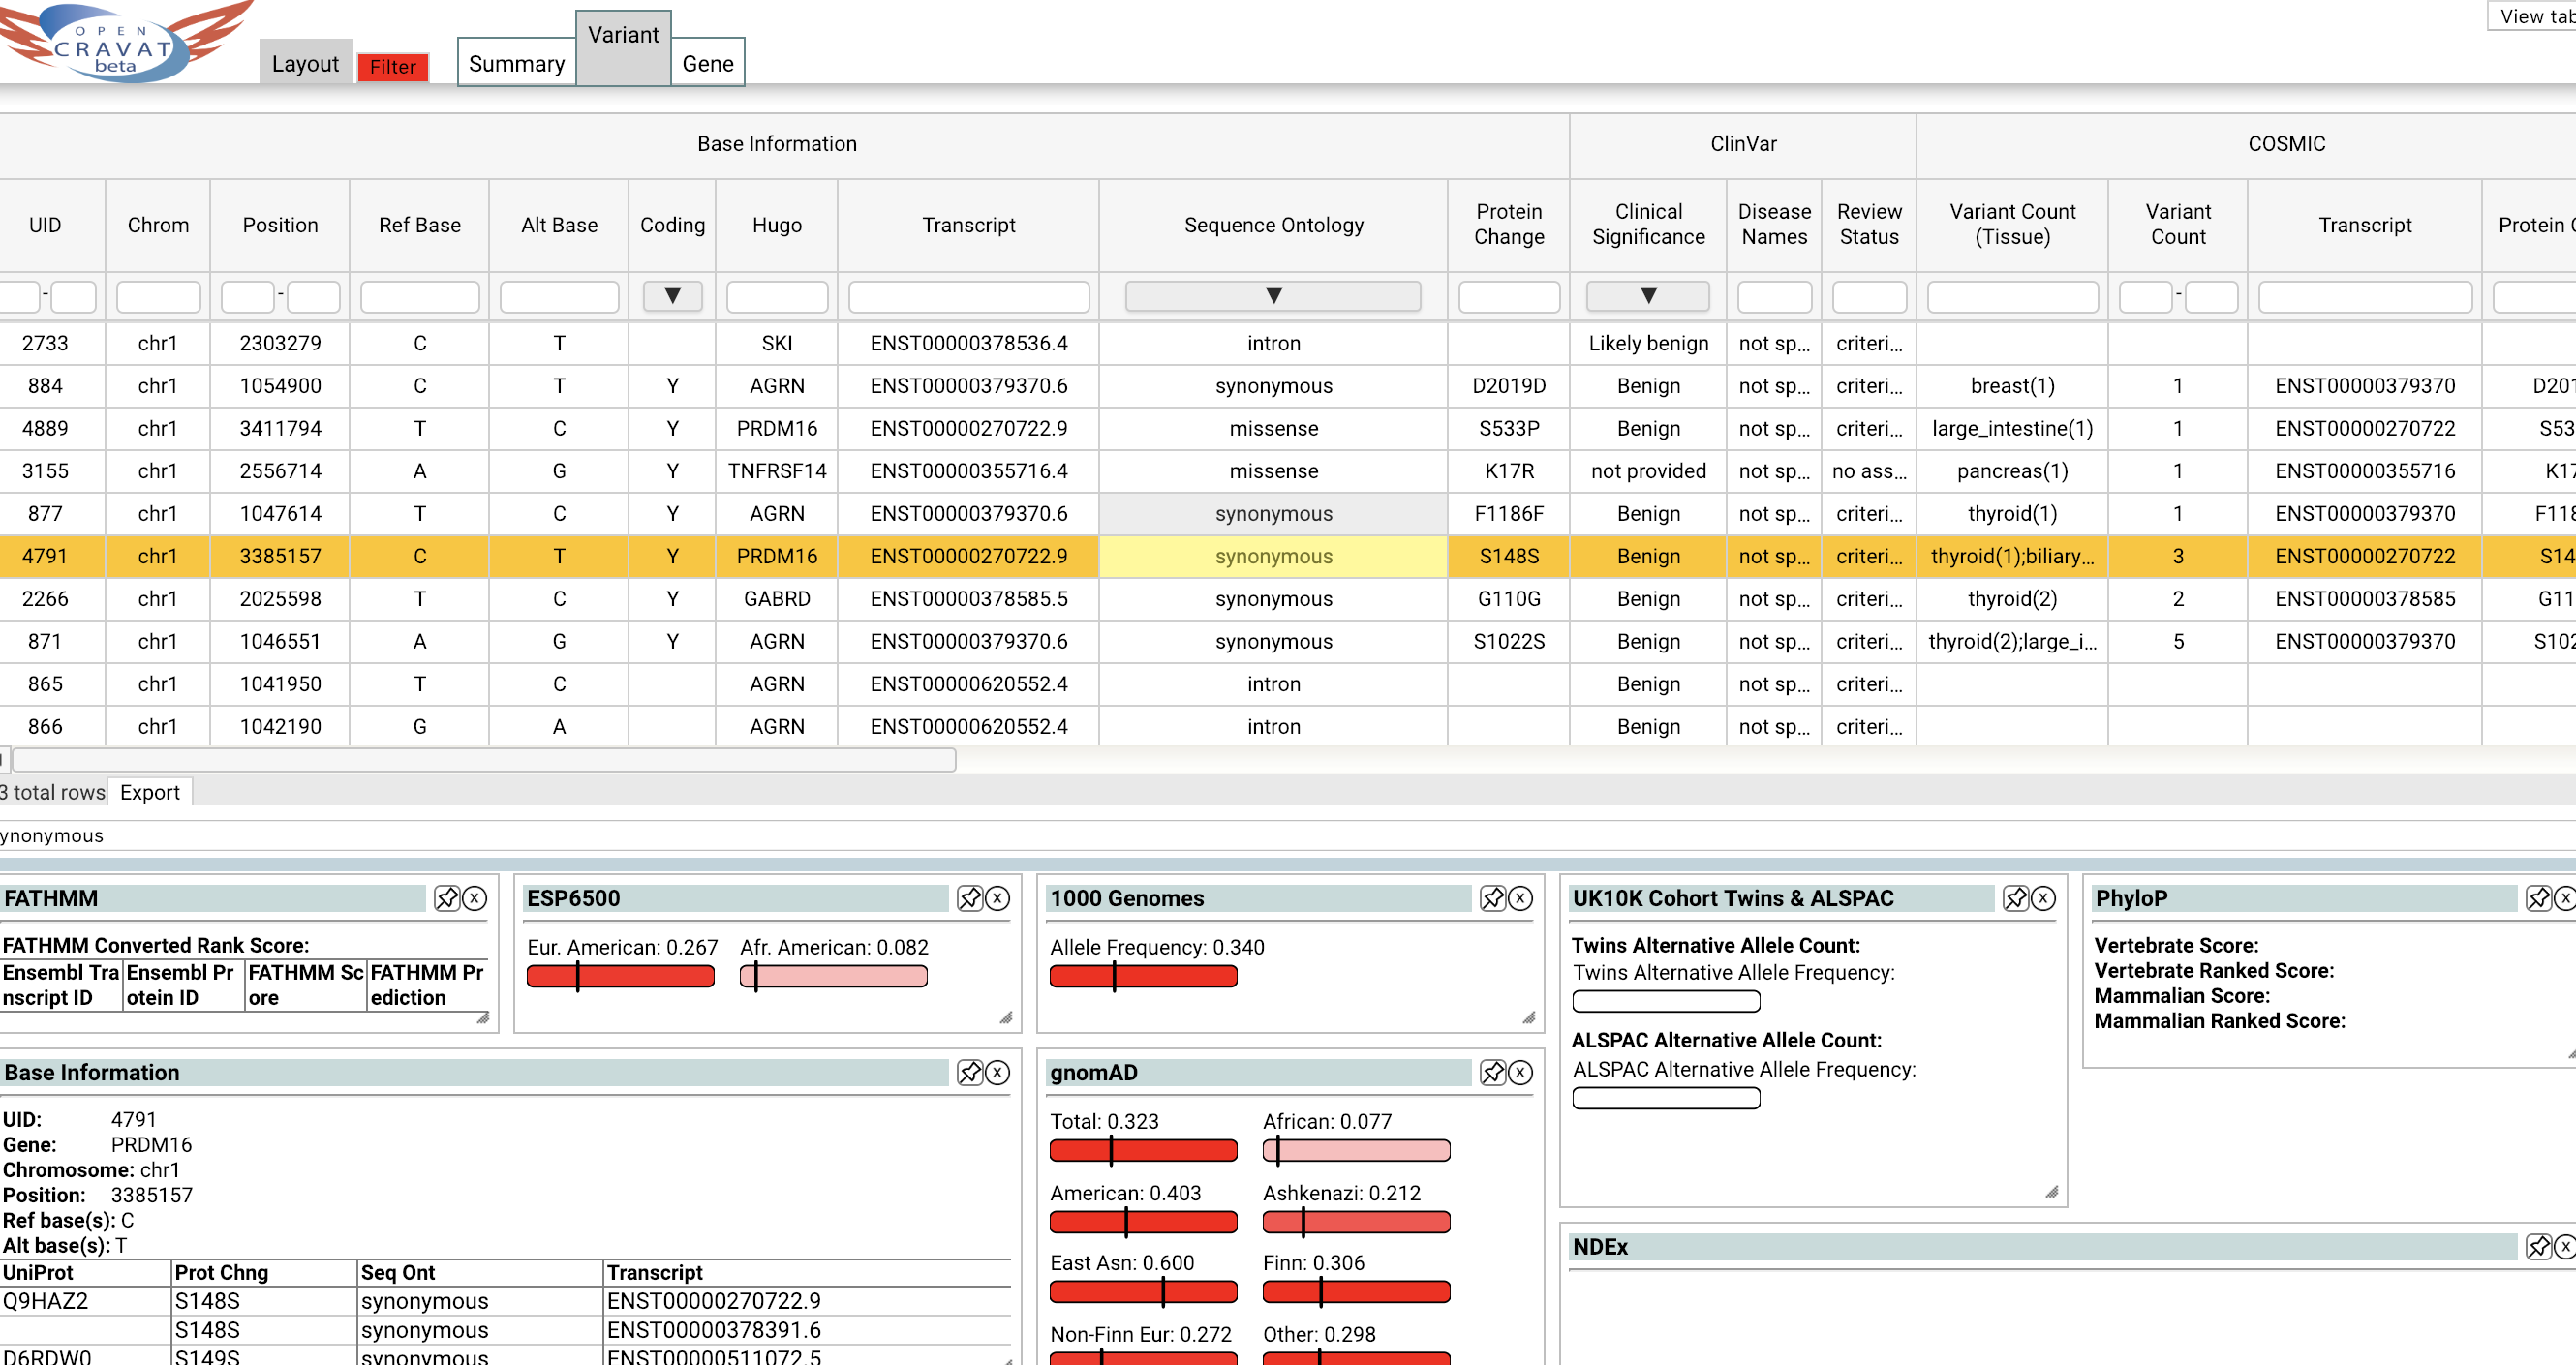
Task: Click the Export button
Action: 150,792
